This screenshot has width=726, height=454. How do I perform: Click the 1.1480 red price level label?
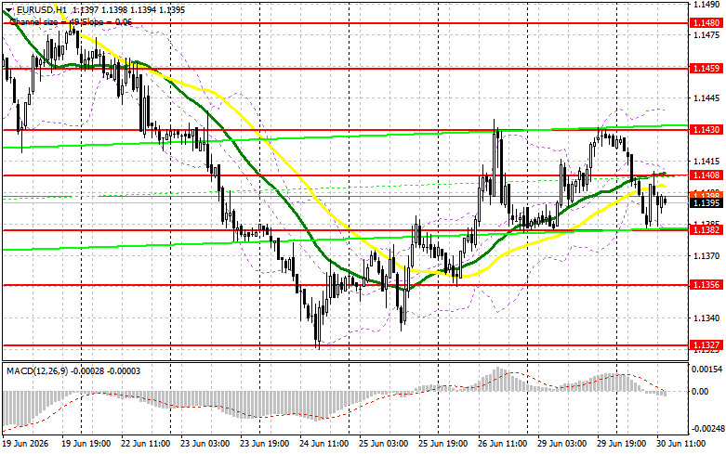(x=706, y=22)
